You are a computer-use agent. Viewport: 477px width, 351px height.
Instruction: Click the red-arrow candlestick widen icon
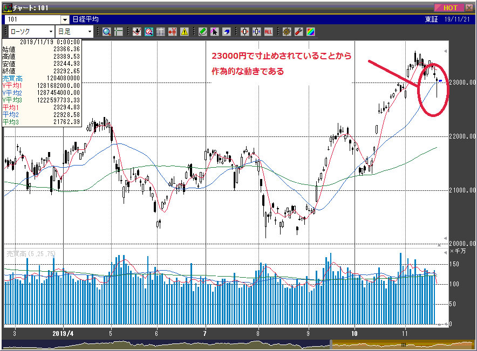244,32
